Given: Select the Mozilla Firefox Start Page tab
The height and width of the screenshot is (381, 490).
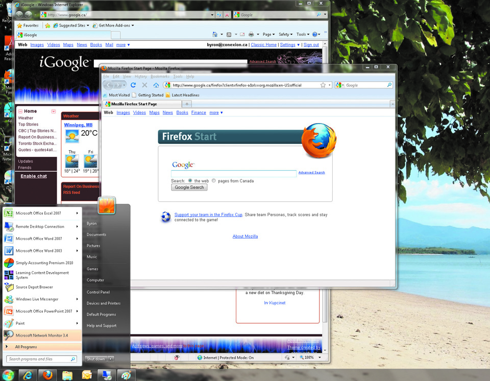Looking at the screenshot, I should (x=142, y=104).
